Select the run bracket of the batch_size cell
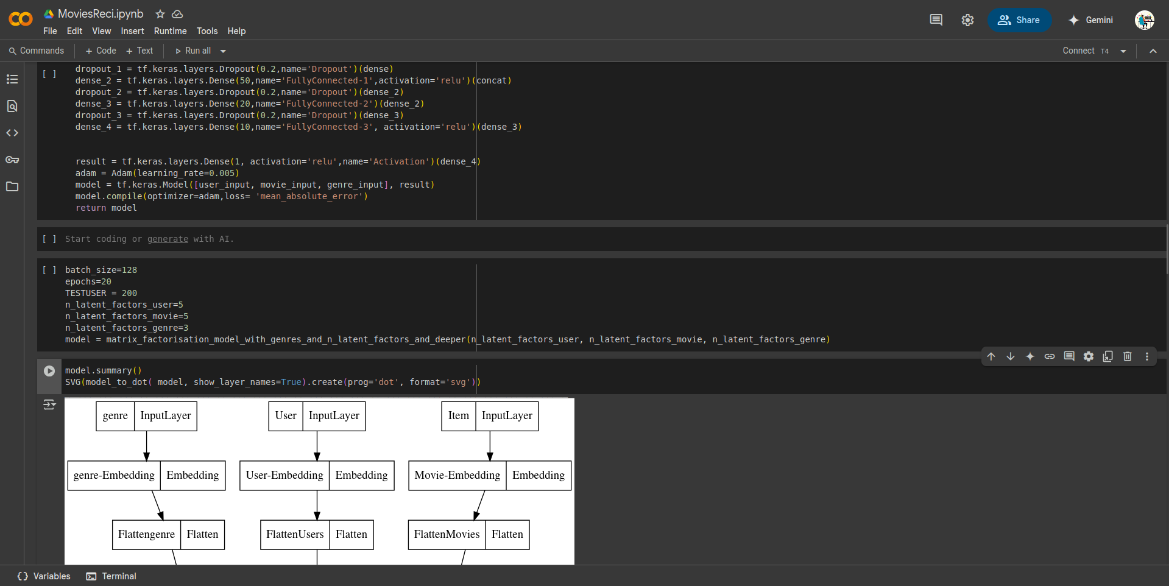 [49, 270]
